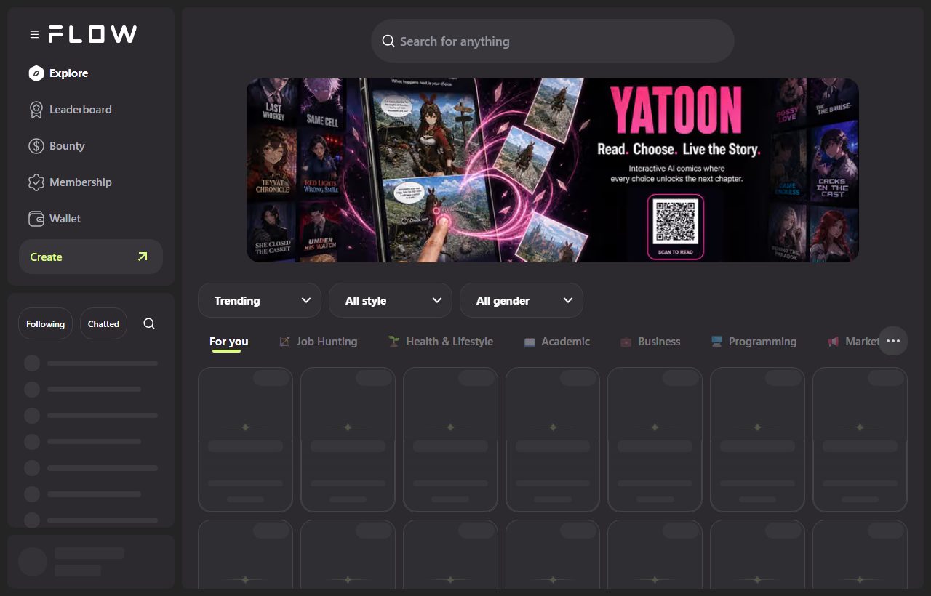Image resolution: width=931 pixels, height=596 pixels.
Task: Click the YATOON banner QR code
Action: pos(676,222)
